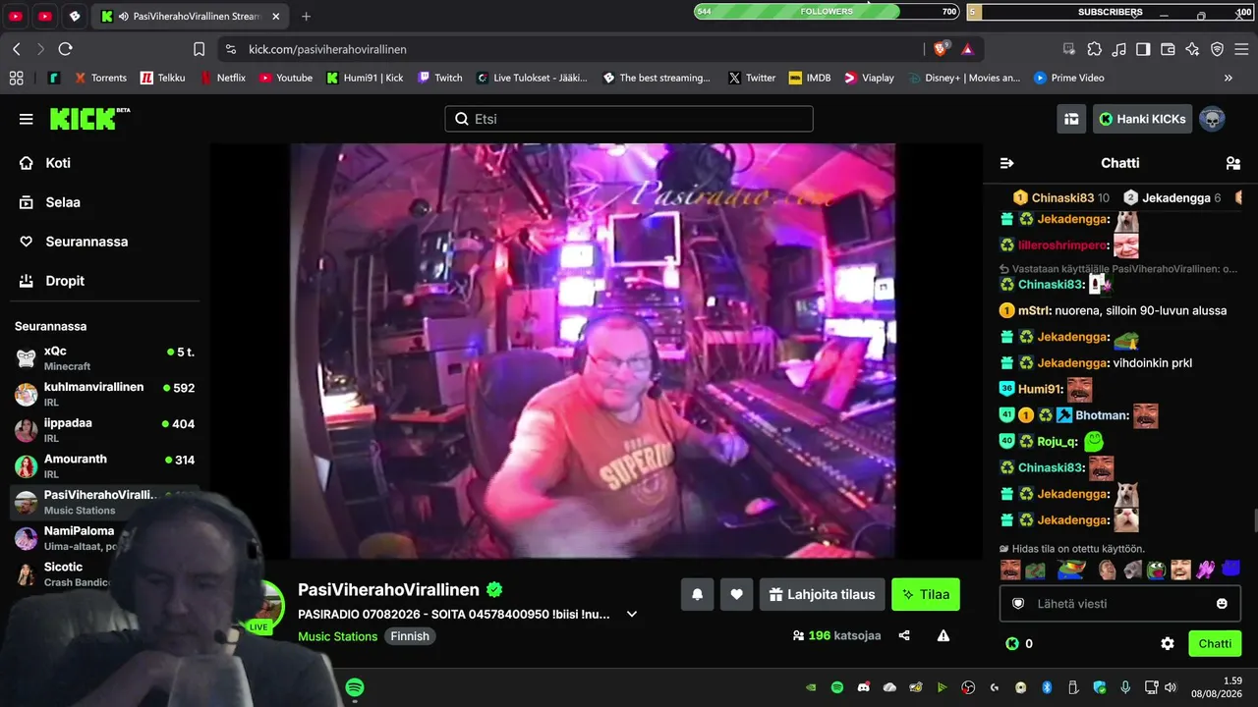Click the Bluetooth tray icon
This screenshot has height=707, width=1258.
tap(1047, 687)
